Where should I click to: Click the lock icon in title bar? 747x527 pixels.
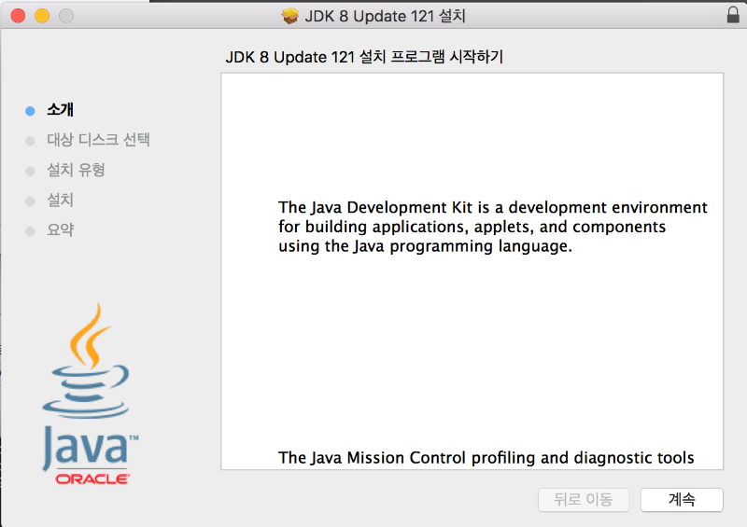point(733,15)
